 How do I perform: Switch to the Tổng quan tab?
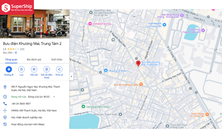coord(11,59)
